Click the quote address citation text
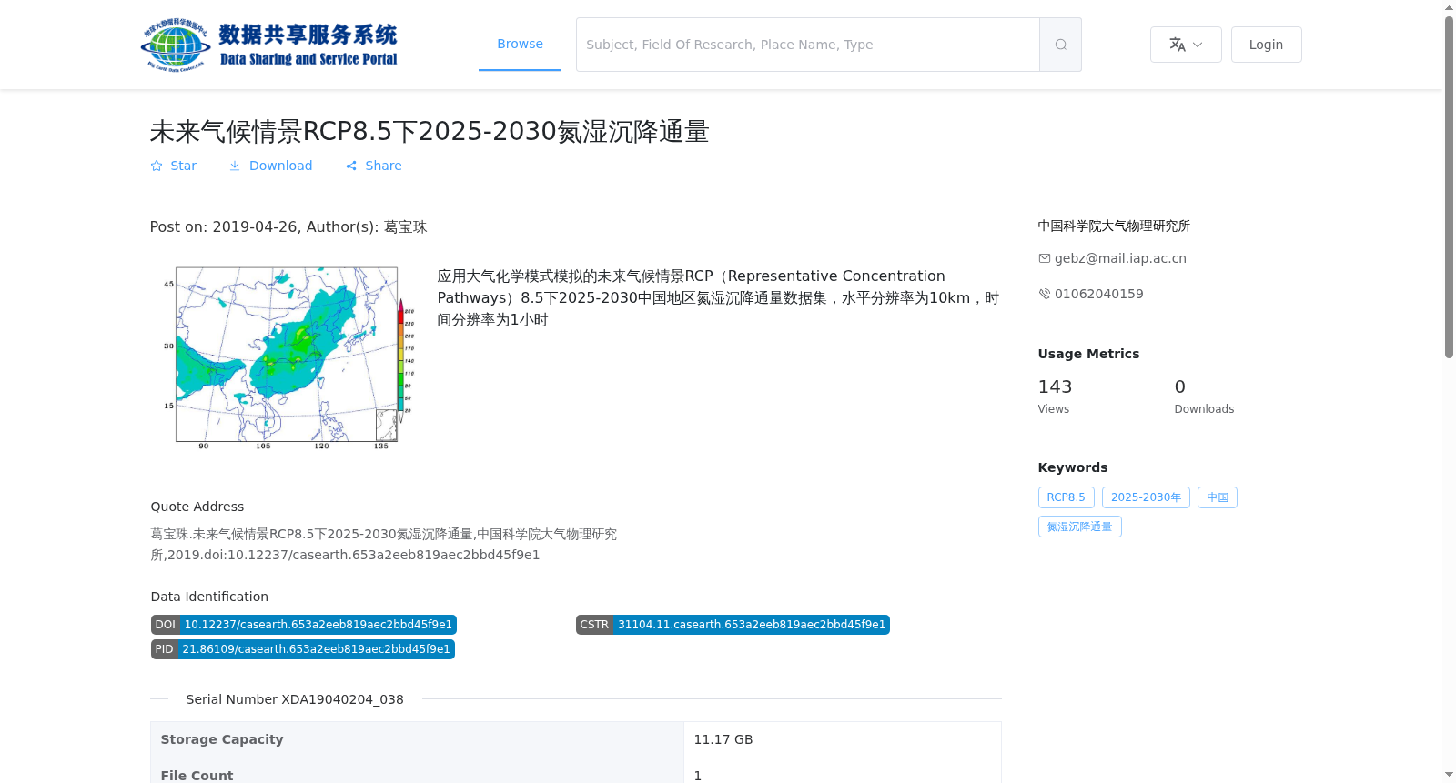1456x783 pixels. tap(383, 545)
